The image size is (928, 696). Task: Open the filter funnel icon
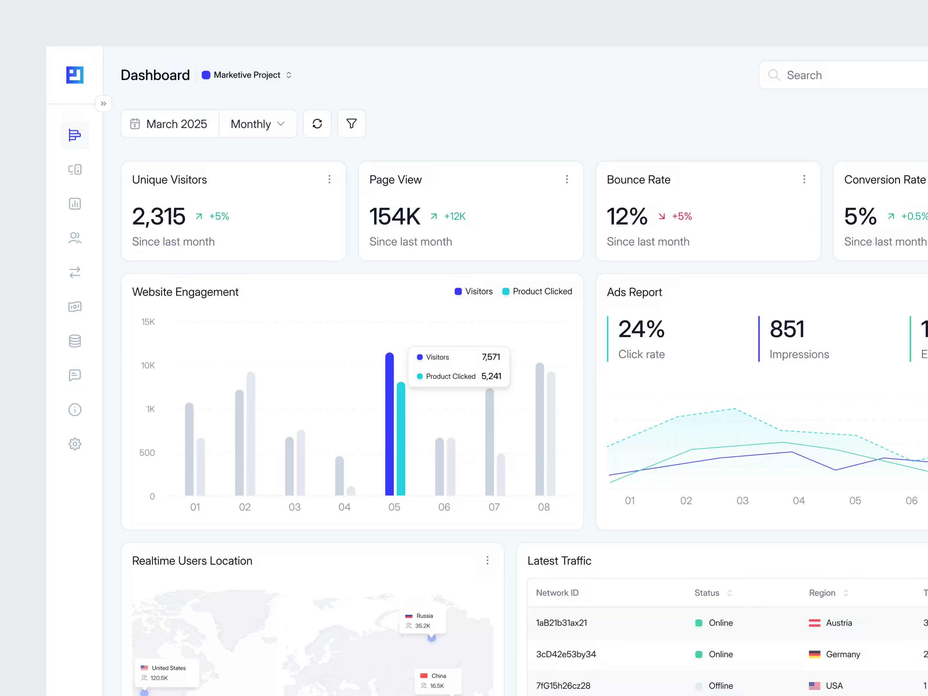tap(351, 124)
